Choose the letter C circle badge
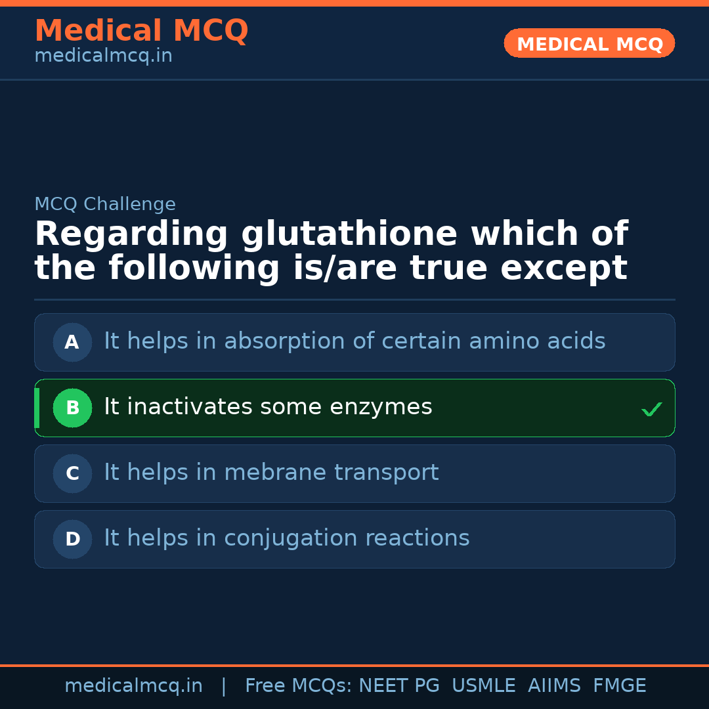 click(72, 473)
